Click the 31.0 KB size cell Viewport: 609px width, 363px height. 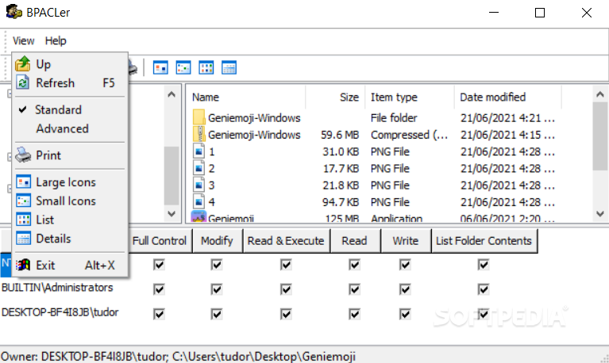coord(341,151)
